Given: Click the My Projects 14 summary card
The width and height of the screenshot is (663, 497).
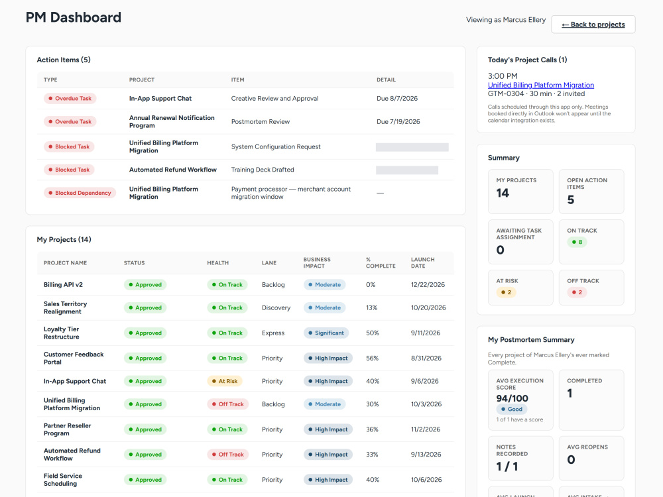Looking at the screenshot, I should pyautogui.click(x=520, y=192).
